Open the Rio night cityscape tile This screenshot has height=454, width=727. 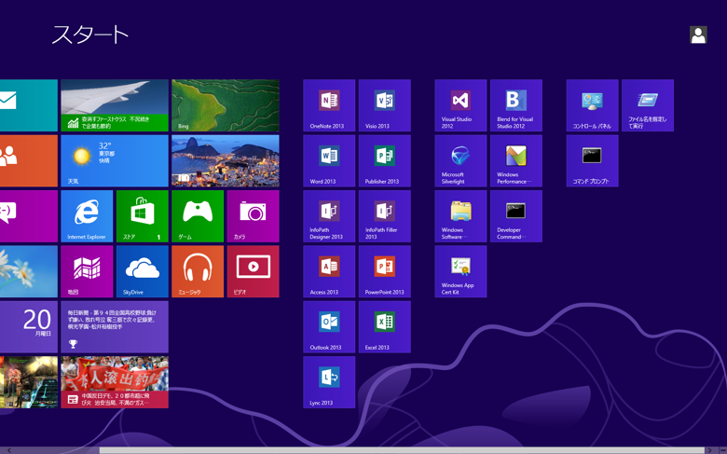(x=226, y=161)
